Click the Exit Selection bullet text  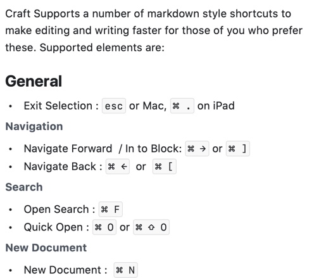61,106
